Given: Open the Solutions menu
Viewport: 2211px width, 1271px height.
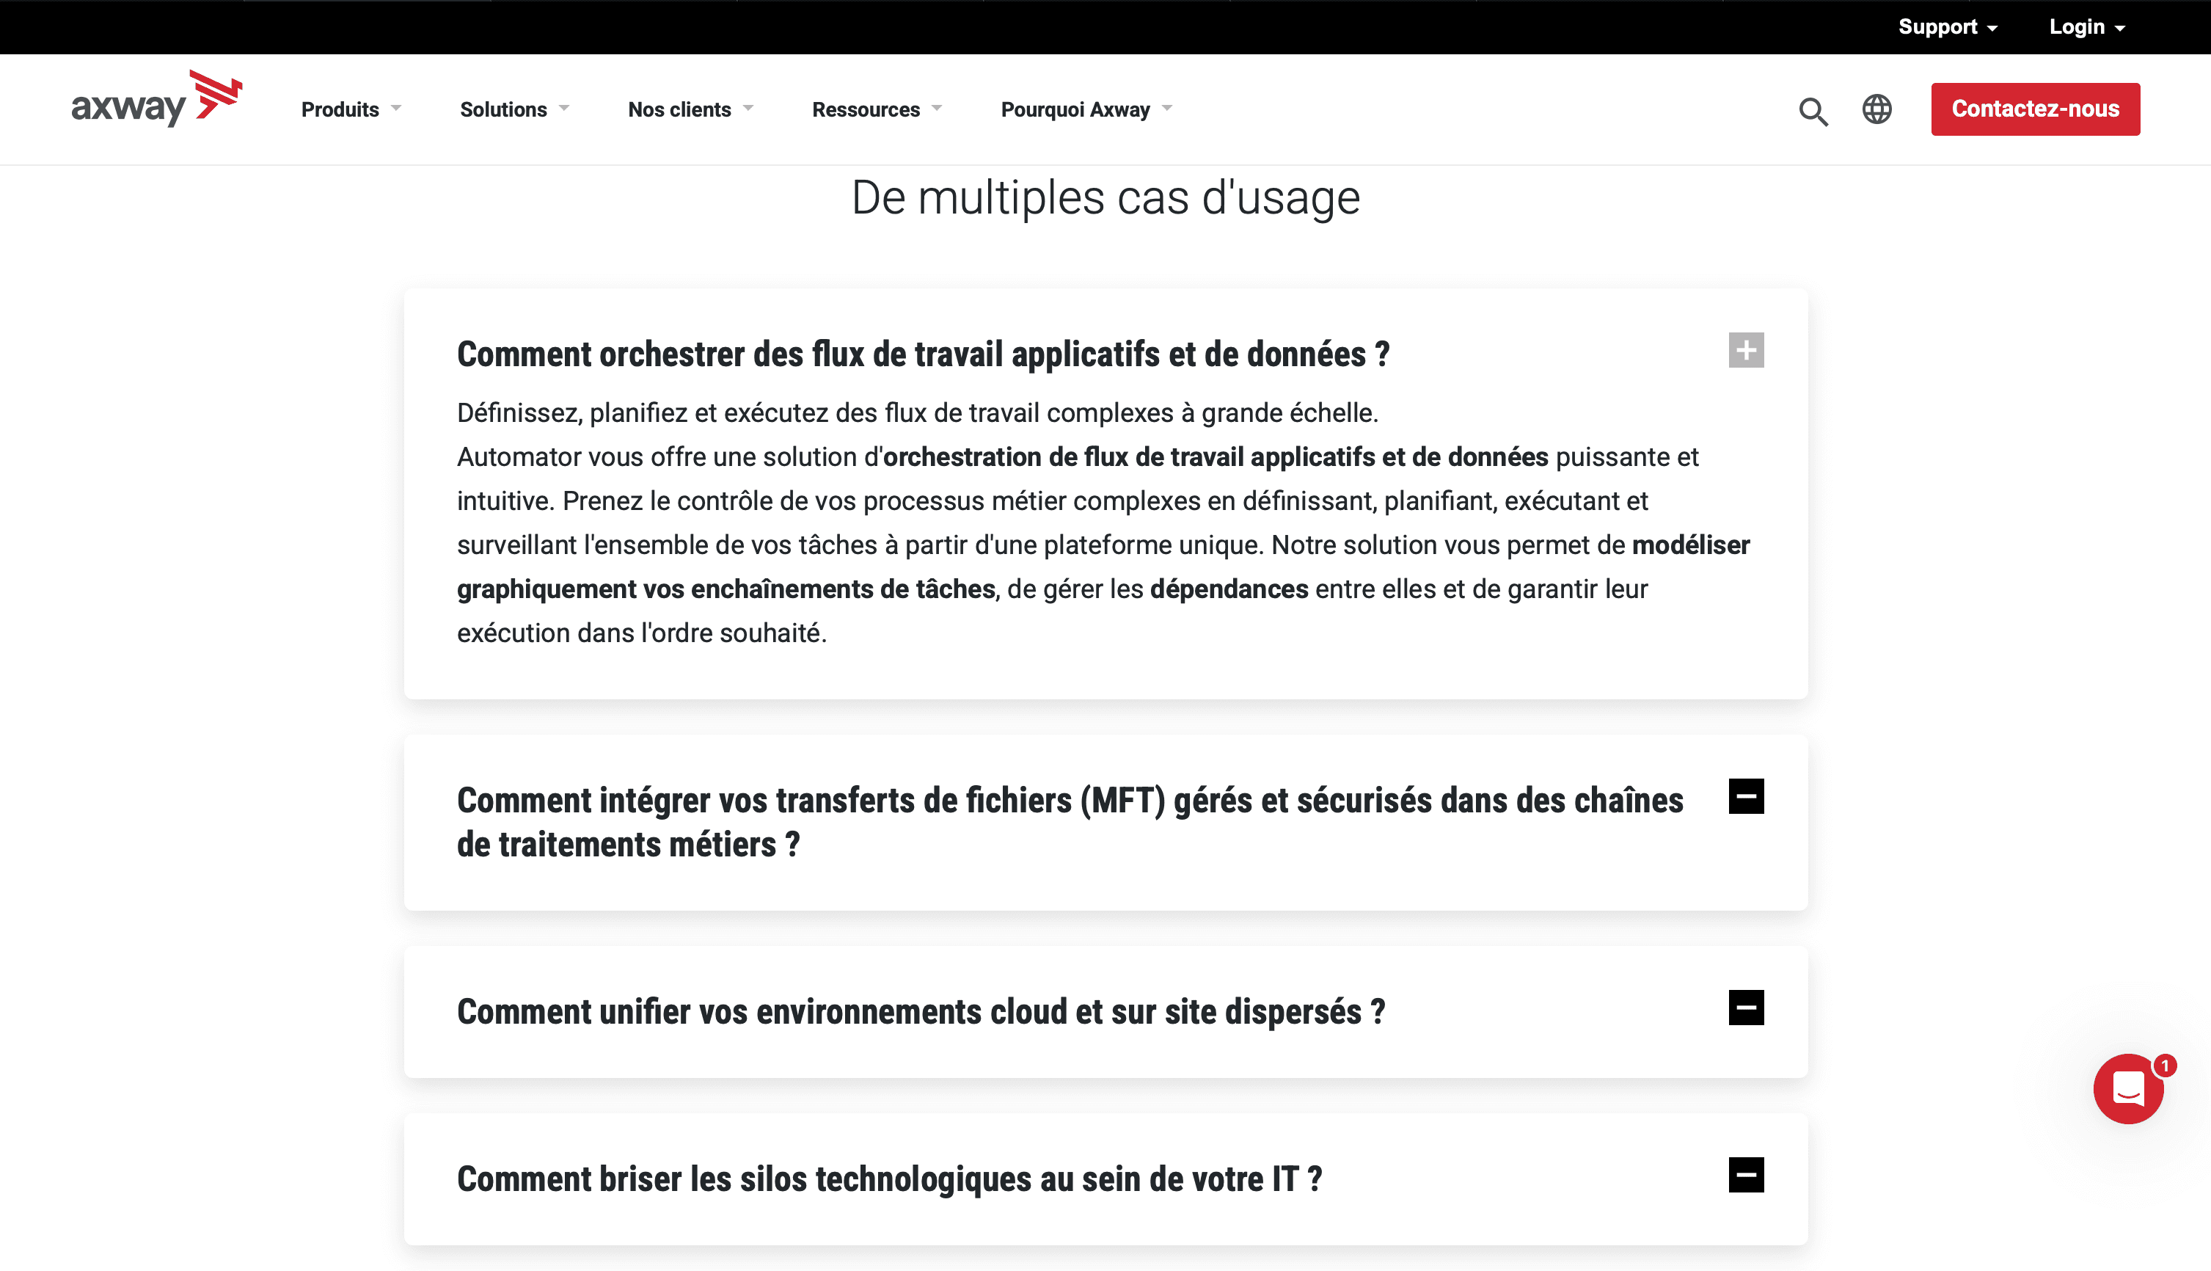Looking at the screenshot, I should [x=513, y=109].
